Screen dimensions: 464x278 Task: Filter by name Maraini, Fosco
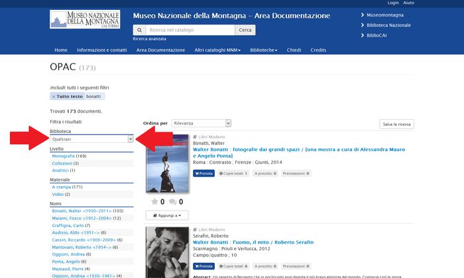click(x=82, y=218)
